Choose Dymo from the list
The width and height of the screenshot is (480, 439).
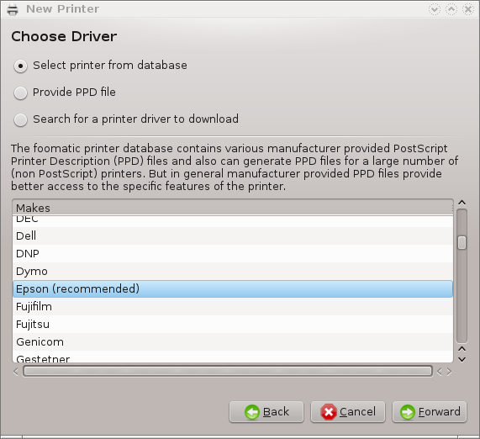coord(233,271)
